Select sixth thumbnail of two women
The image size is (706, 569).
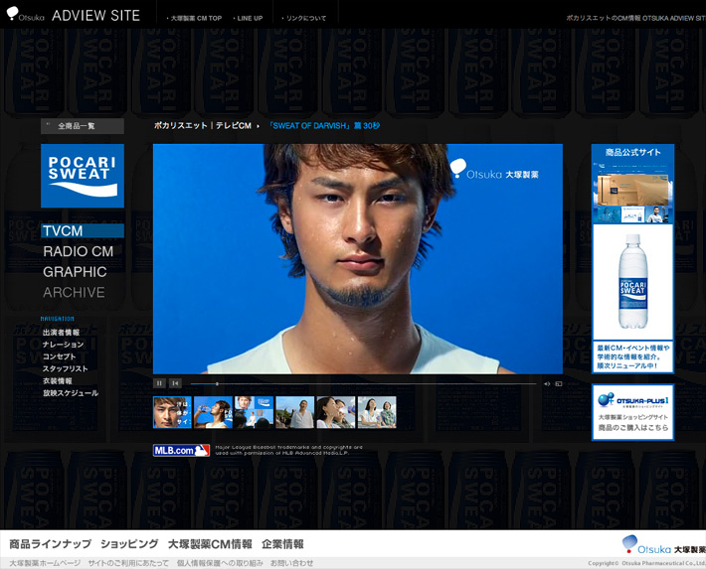pyautogui.click(x=377, y=412)
